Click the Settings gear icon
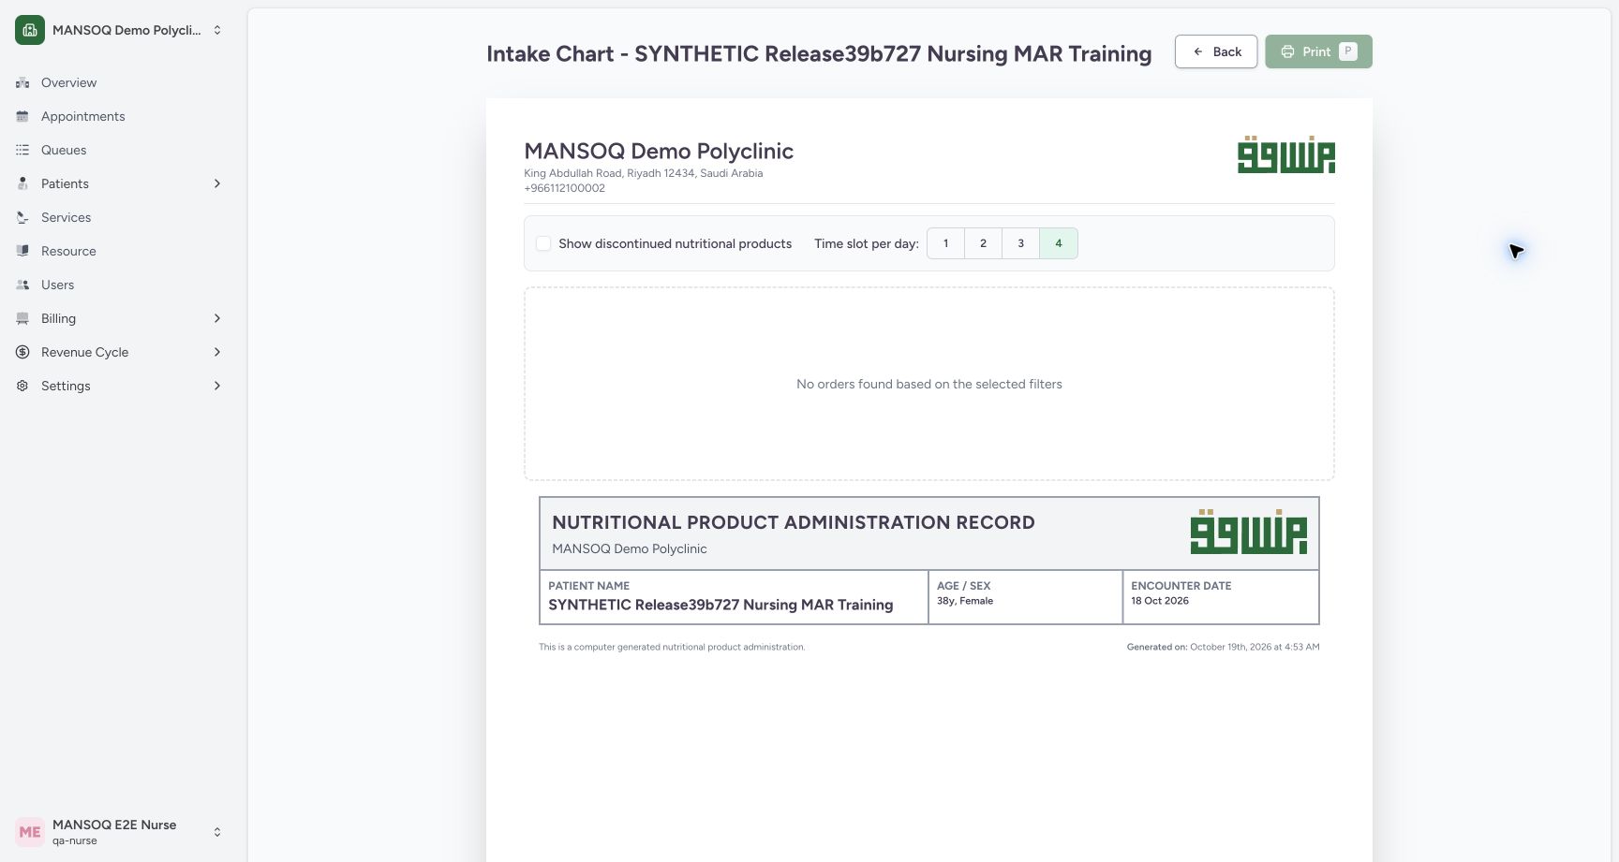The height and width of the screenshot is (862, 1619). pyautogui.click(x=22, y=386)
